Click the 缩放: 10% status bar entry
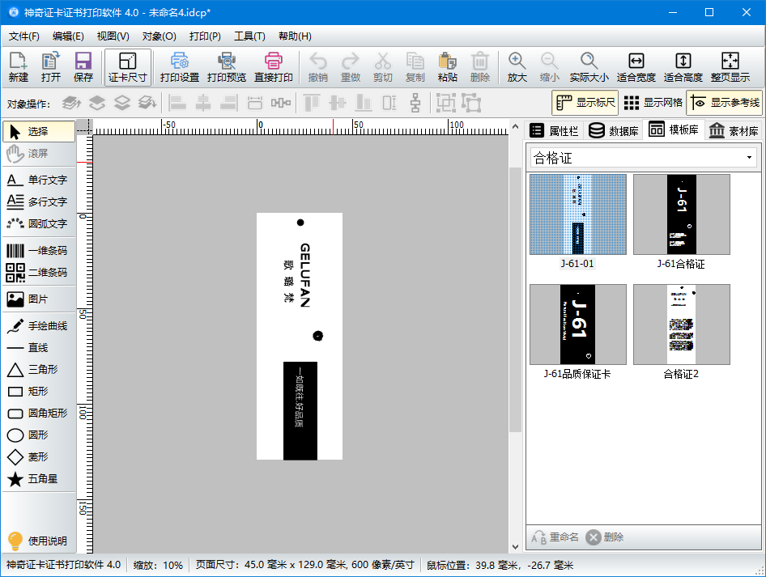This screenshot has width=766, height=577. (158, 566)
